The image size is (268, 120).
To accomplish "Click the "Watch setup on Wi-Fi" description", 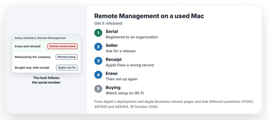I will (125, 93).
